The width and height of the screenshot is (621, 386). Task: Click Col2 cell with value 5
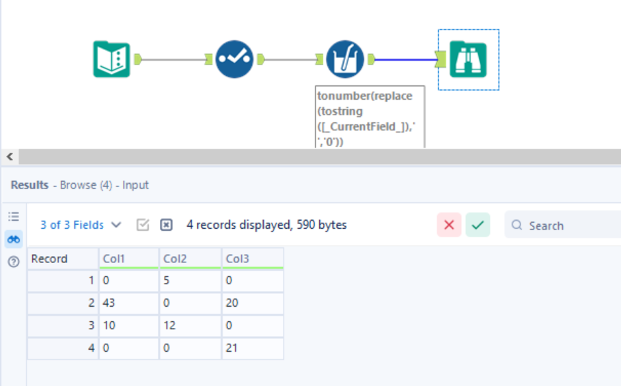coord(190,281)
